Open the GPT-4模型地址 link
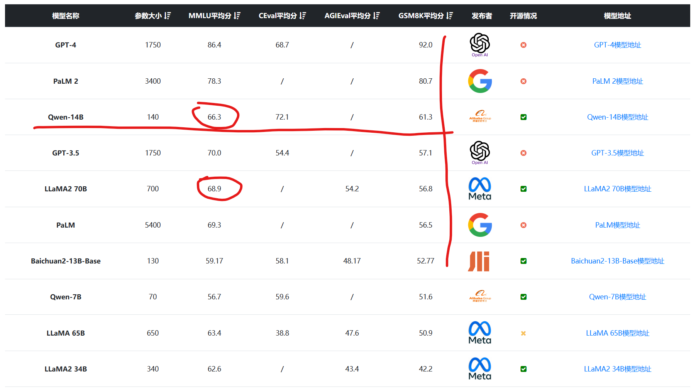The height and width of the screenshot is (390, 696). click(618, 45)
